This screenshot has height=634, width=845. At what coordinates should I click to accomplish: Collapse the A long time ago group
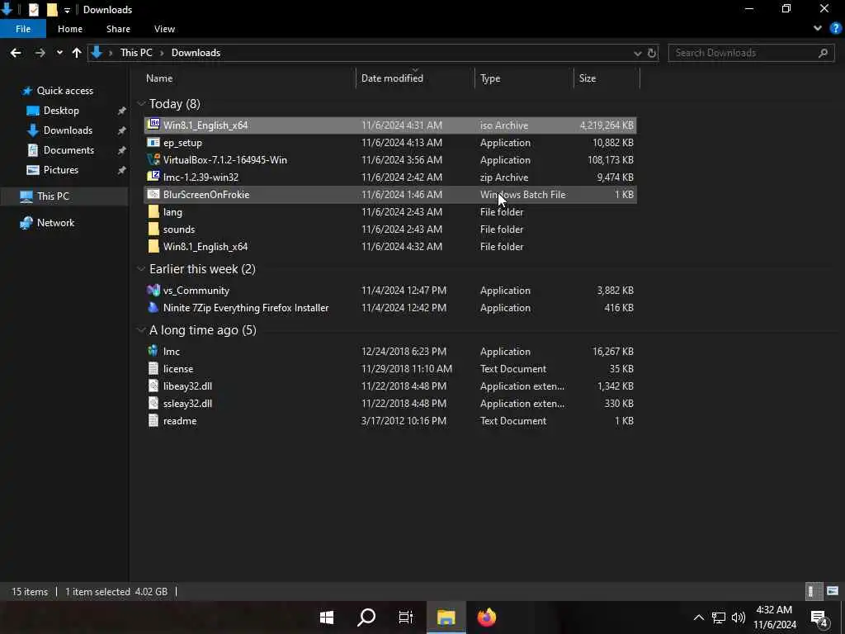pyautogui.click(x=141, y=330)
